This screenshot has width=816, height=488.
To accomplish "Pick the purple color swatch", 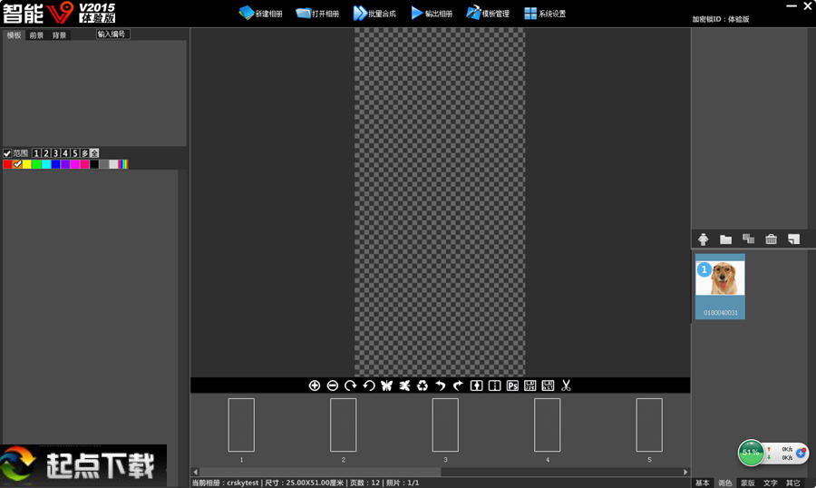I will click(x=65, y=164).
